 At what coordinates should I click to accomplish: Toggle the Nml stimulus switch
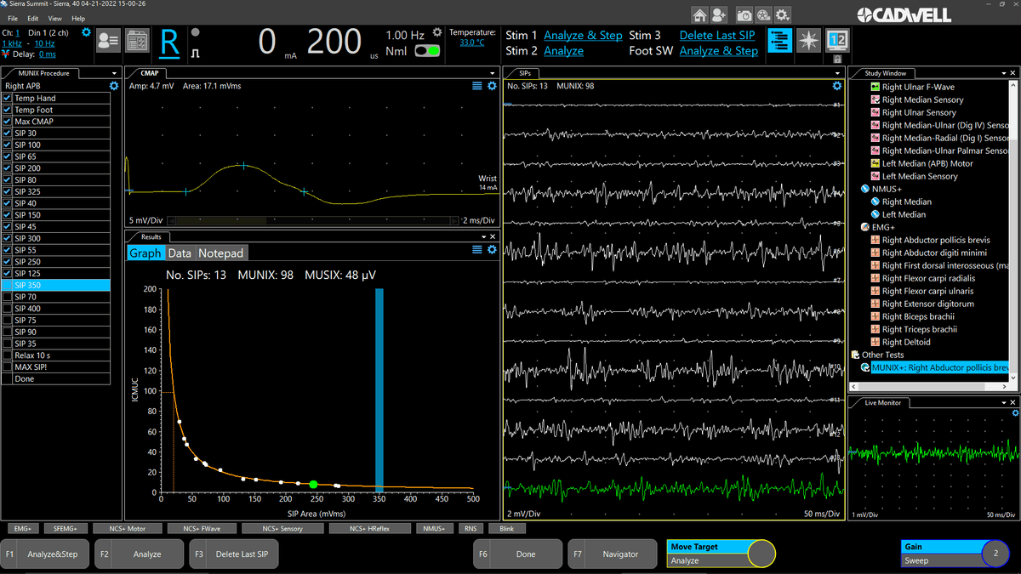pos(427,51)
